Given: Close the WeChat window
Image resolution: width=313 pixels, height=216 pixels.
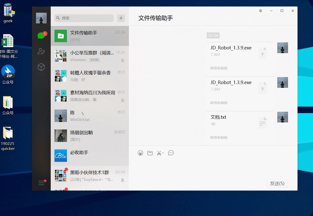Looking at the screenshot, I should (x=293, y=11).
